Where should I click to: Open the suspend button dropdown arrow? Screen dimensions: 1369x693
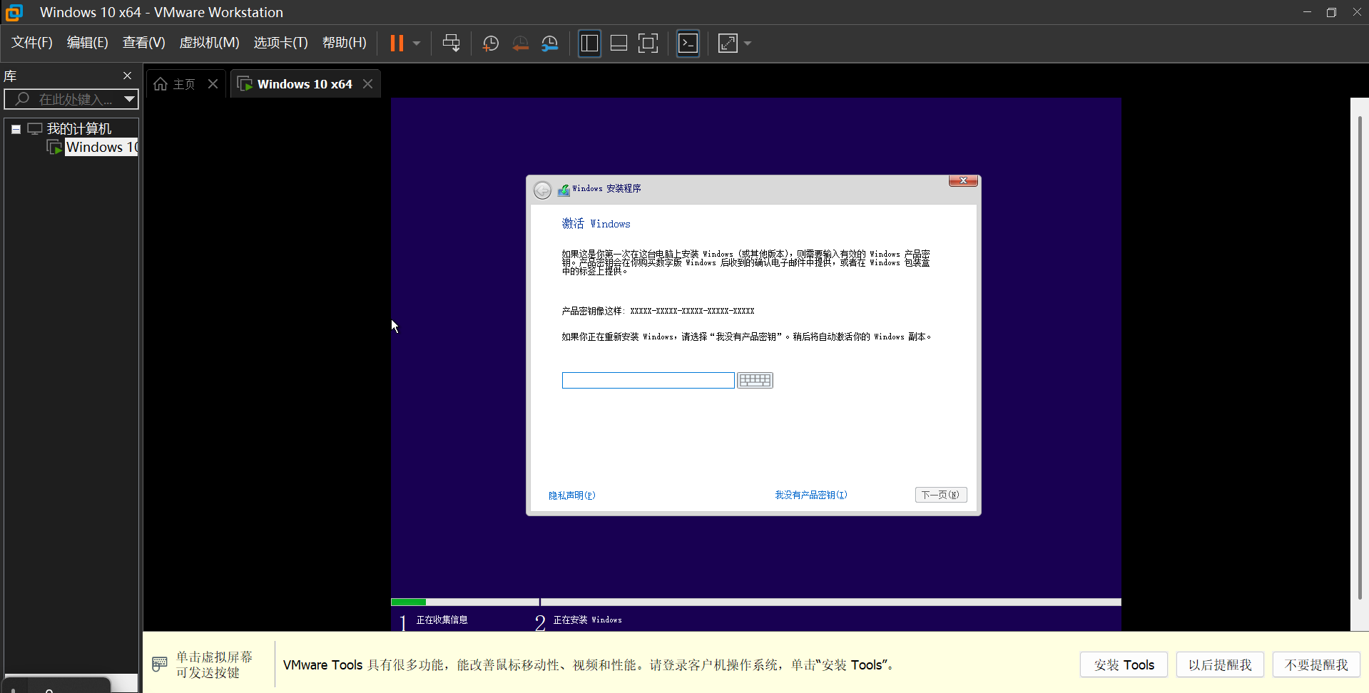point(417,43)
